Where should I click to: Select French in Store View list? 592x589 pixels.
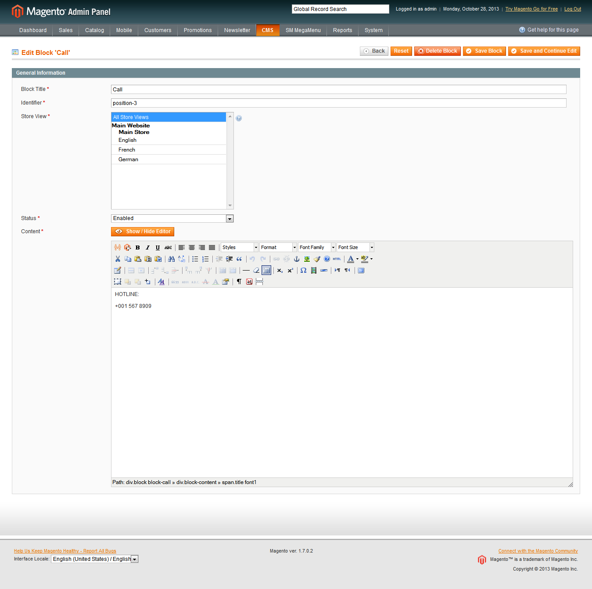(169, 150)
